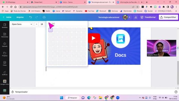Open the Open Sans font dropdown
Screen dimensions: 179x101
[x=22, y=24]
